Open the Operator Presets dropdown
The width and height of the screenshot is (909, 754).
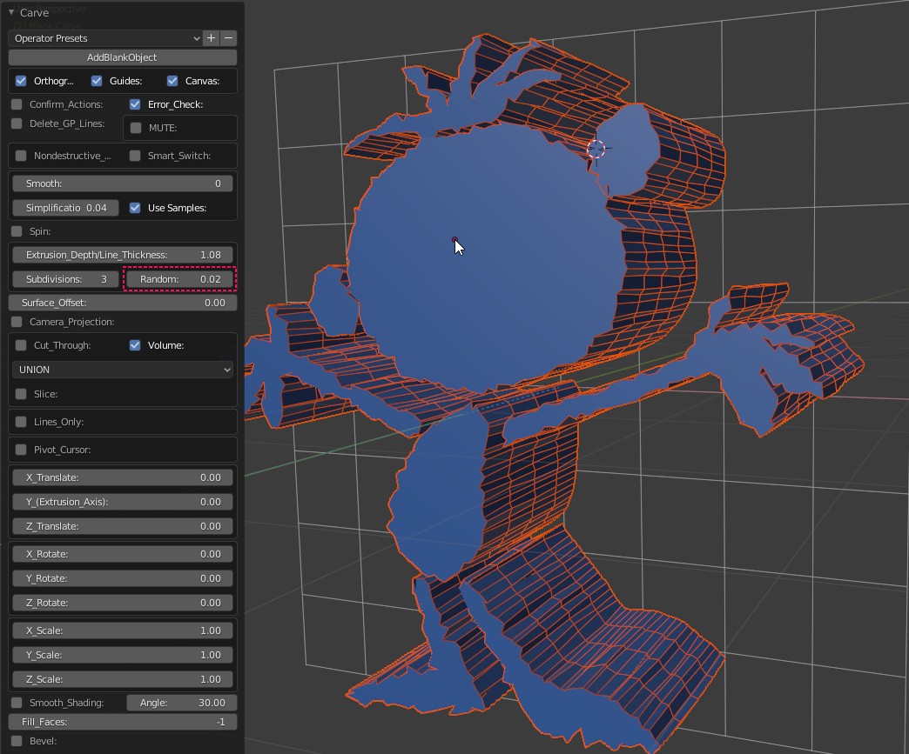[105, 38]
